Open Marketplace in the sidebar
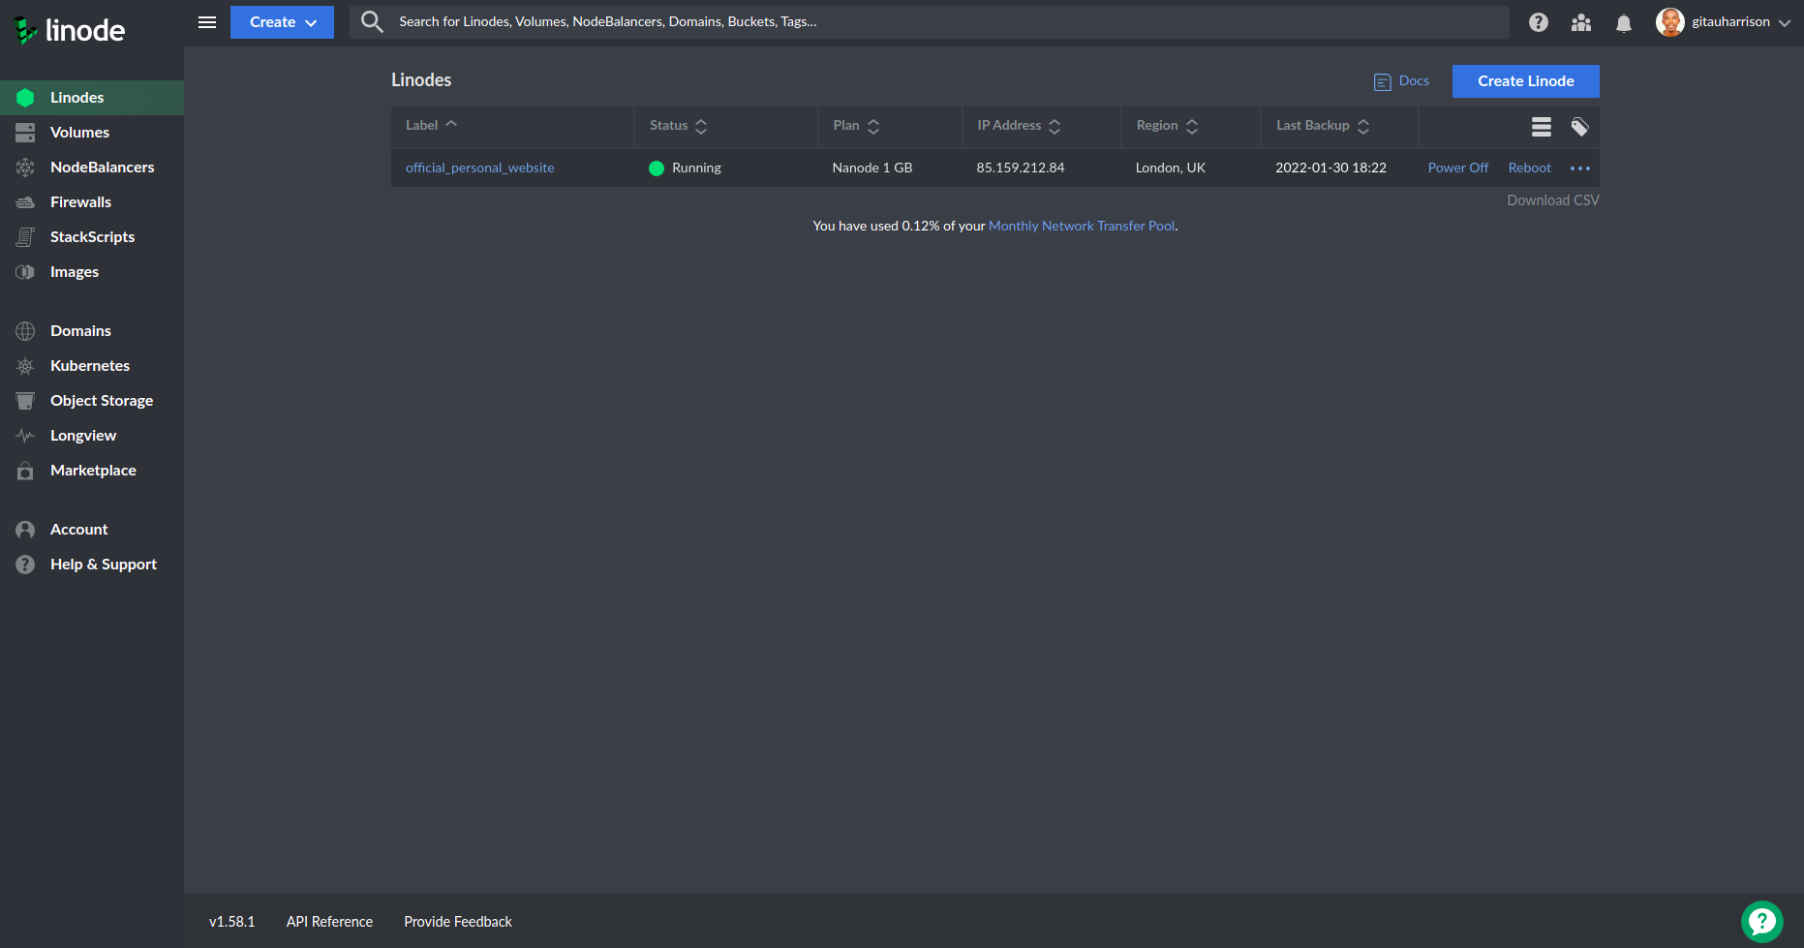Image resolution: width=1804 pixels, height=948 pixels. (x=93, y=471)
